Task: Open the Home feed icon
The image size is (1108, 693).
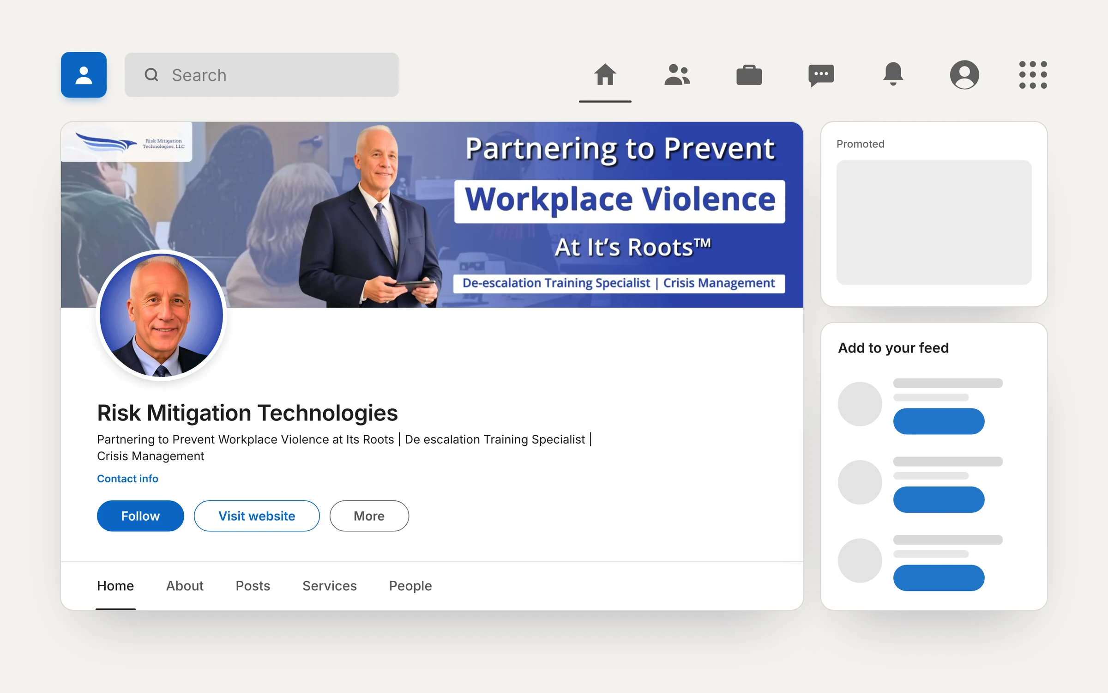Action: [x=605, y=75]
